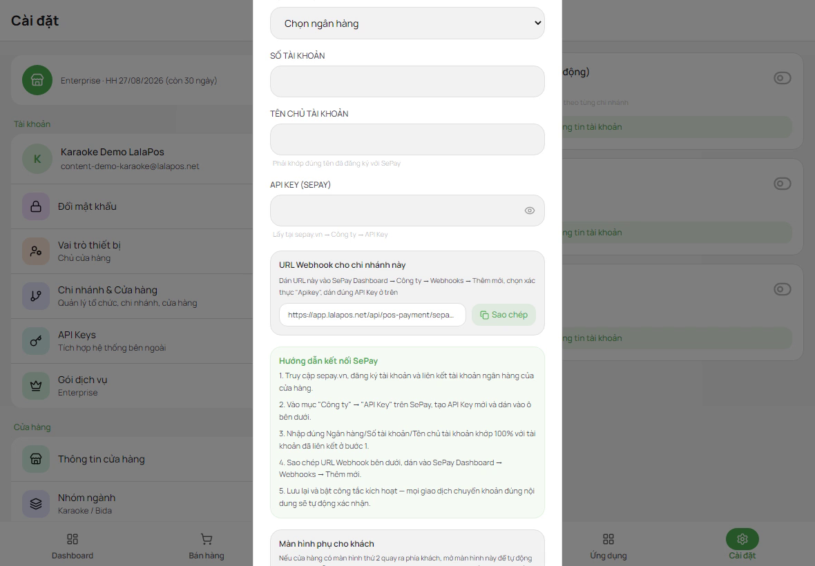Click the copy icon in Sao chép button

pos(484,315)
